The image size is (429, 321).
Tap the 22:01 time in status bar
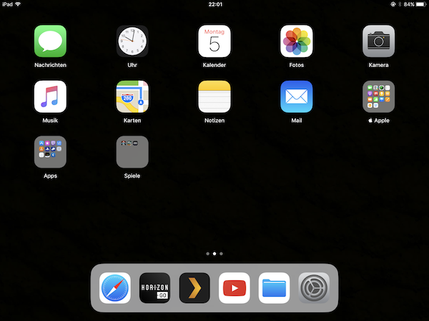pos(215,4)
